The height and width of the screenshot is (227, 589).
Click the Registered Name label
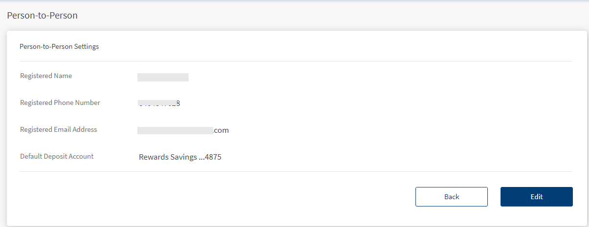[x=46, y=76]
